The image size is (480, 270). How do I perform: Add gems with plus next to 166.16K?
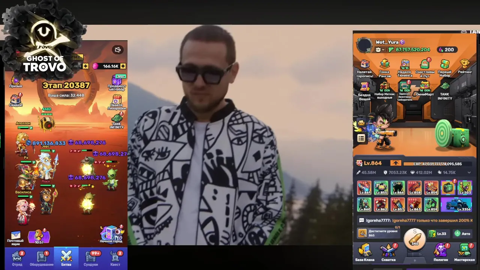123,66
